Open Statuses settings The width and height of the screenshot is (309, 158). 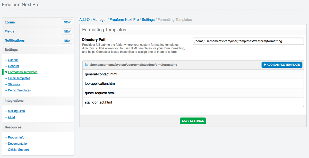14,84
